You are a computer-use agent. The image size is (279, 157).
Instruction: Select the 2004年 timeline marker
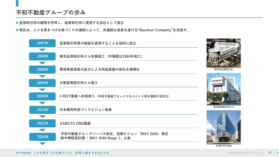pyautogui.click(x=42, y=83)
